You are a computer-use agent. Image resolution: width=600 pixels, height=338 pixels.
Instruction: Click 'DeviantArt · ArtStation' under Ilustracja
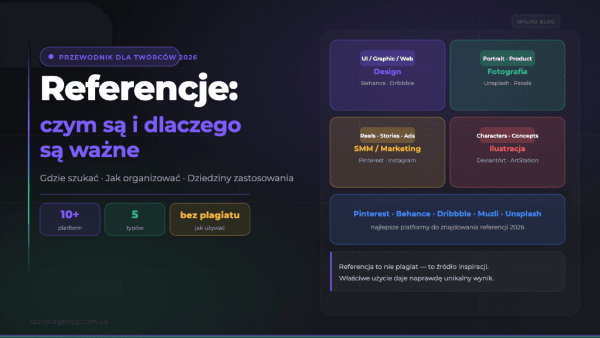click(x=507, y=160)
